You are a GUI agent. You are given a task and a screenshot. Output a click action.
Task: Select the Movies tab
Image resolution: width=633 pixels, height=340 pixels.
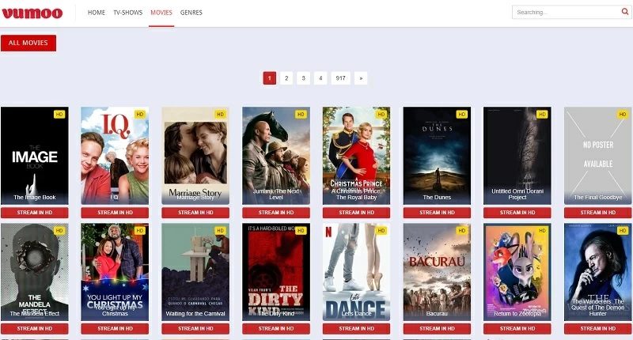161,13
